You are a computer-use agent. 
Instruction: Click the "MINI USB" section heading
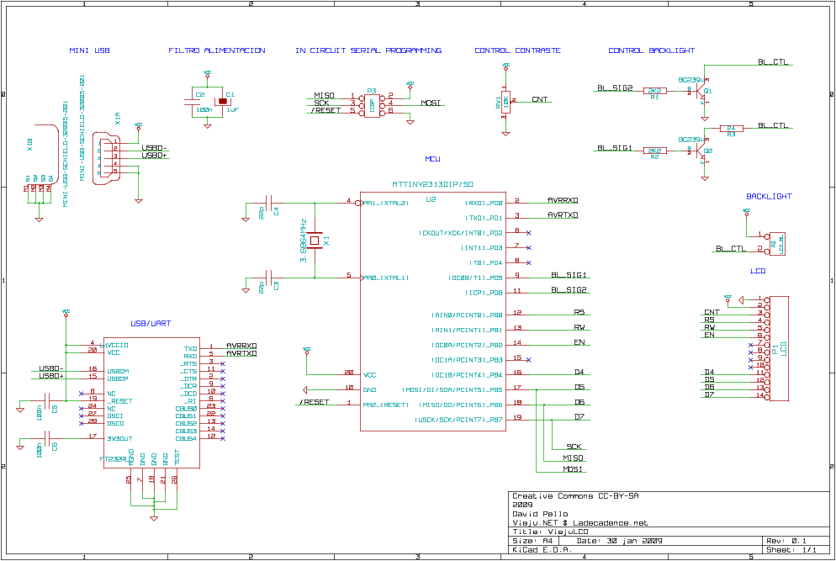coord(89,50)
